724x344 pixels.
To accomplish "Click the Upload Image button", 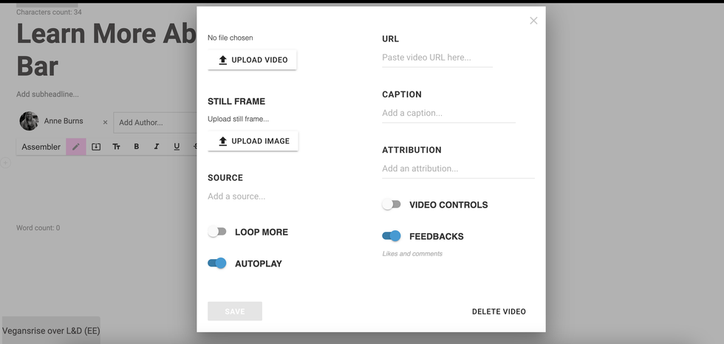I will [x=253, y=141].
